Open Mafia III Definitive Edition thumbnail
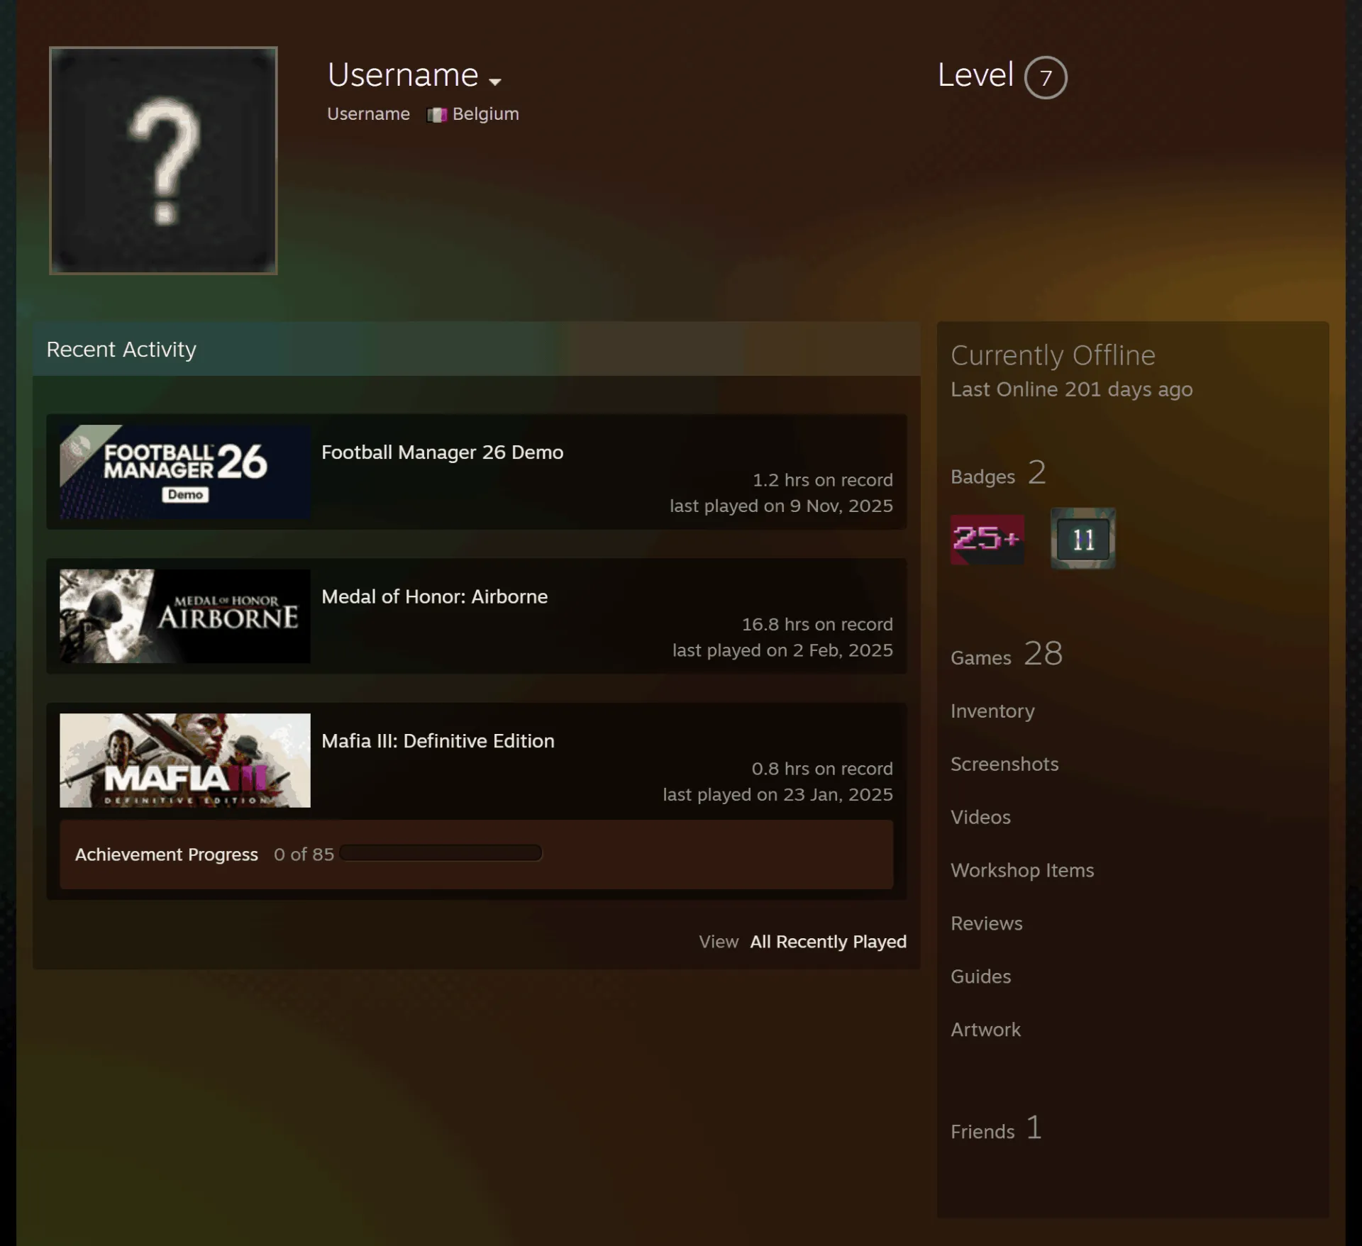Image resolution: width=1362 pixels, height=1246 pixels. pos(185,760)
